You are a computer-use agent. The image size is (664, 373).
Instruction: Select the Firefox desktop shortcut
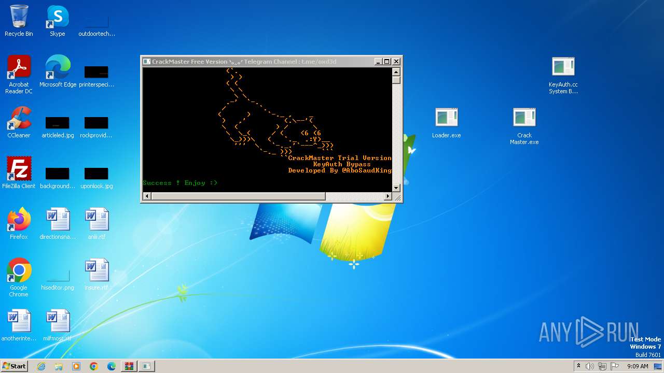point(19,224)
